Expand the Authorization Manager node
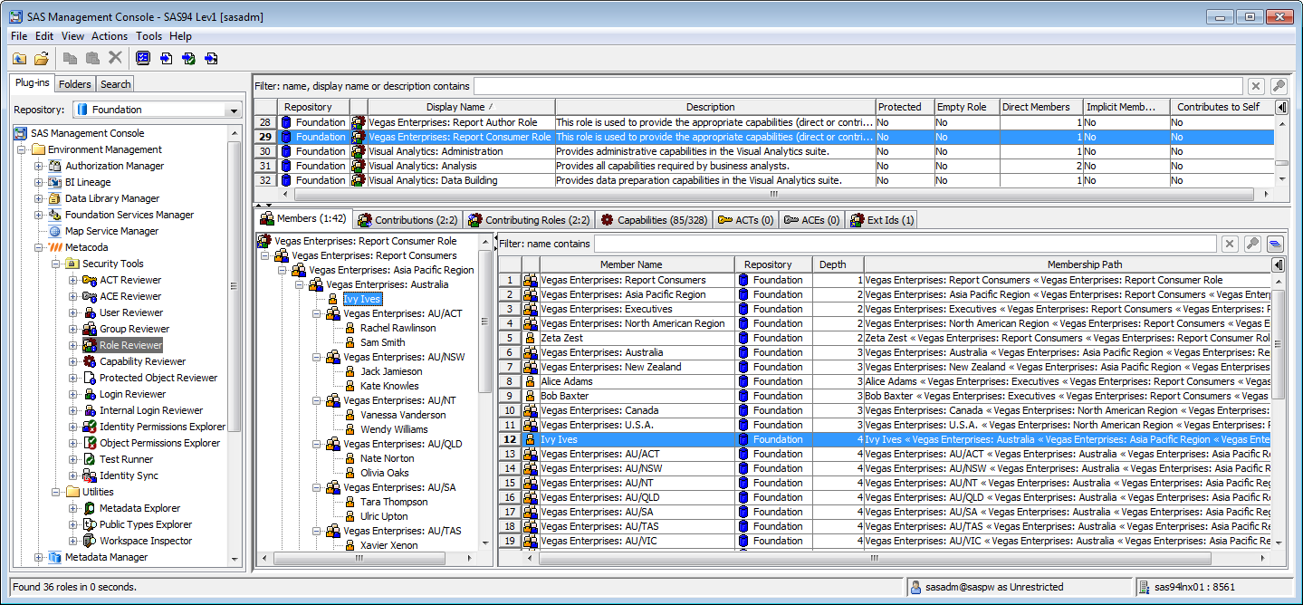The height and width of the screenshot is (605, 1303). [38, 166]
